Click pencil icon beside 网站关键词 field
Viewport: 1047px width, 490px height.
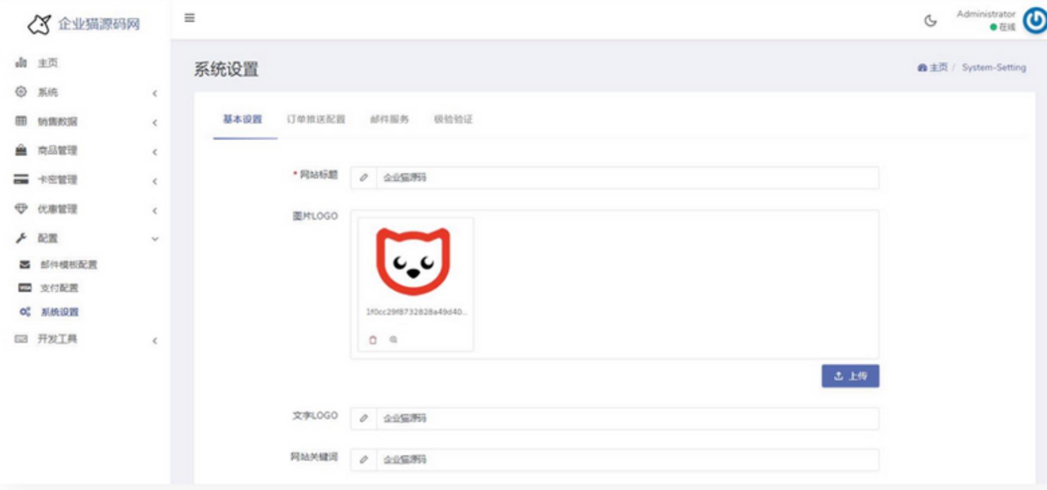click(363, 460)
